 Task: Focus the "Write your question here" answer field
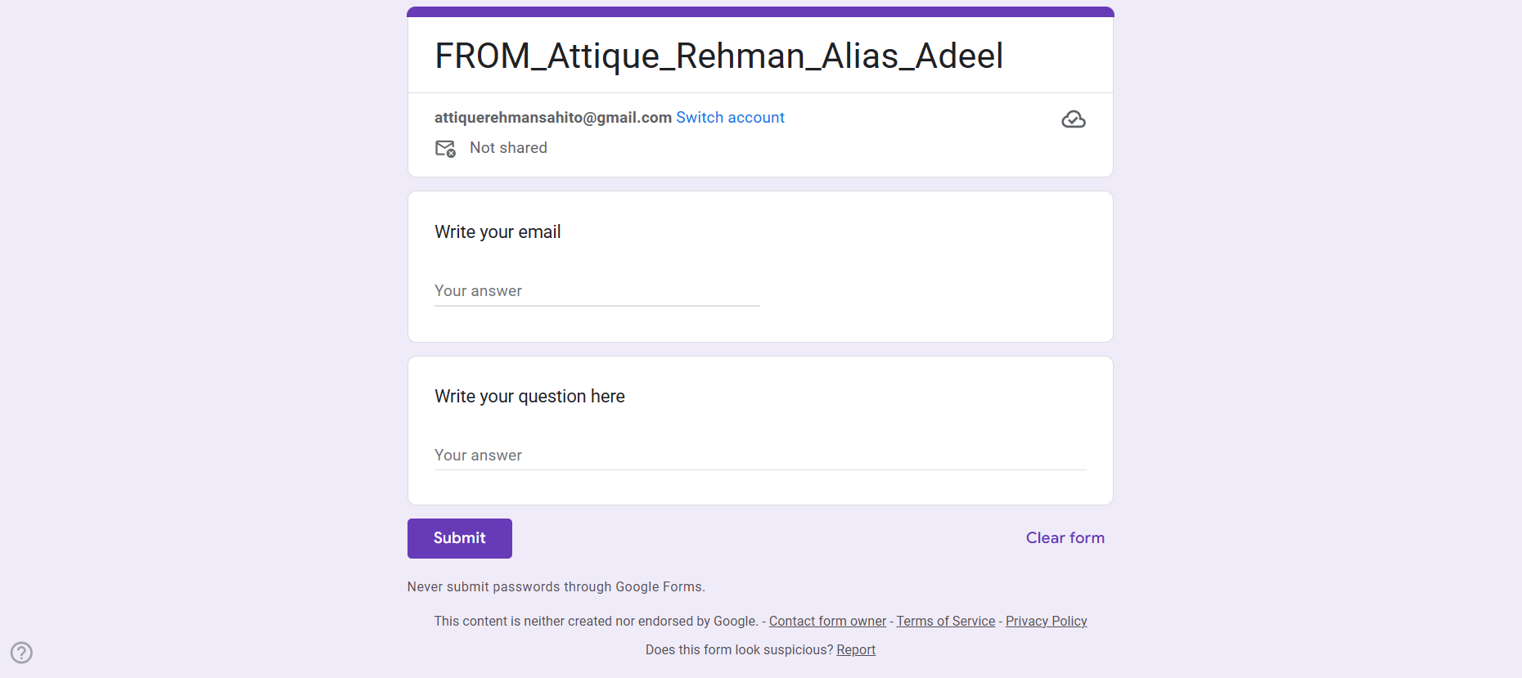(x=759, y=456)
